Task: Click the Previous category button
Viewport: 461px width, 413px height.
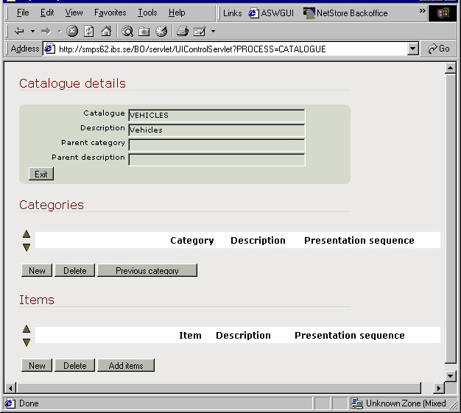Action: coord(147,271)
